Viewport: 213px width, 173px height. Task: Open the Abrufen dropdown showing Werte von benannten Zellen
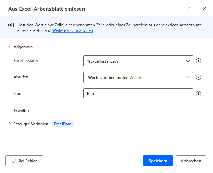click(138, 77)
